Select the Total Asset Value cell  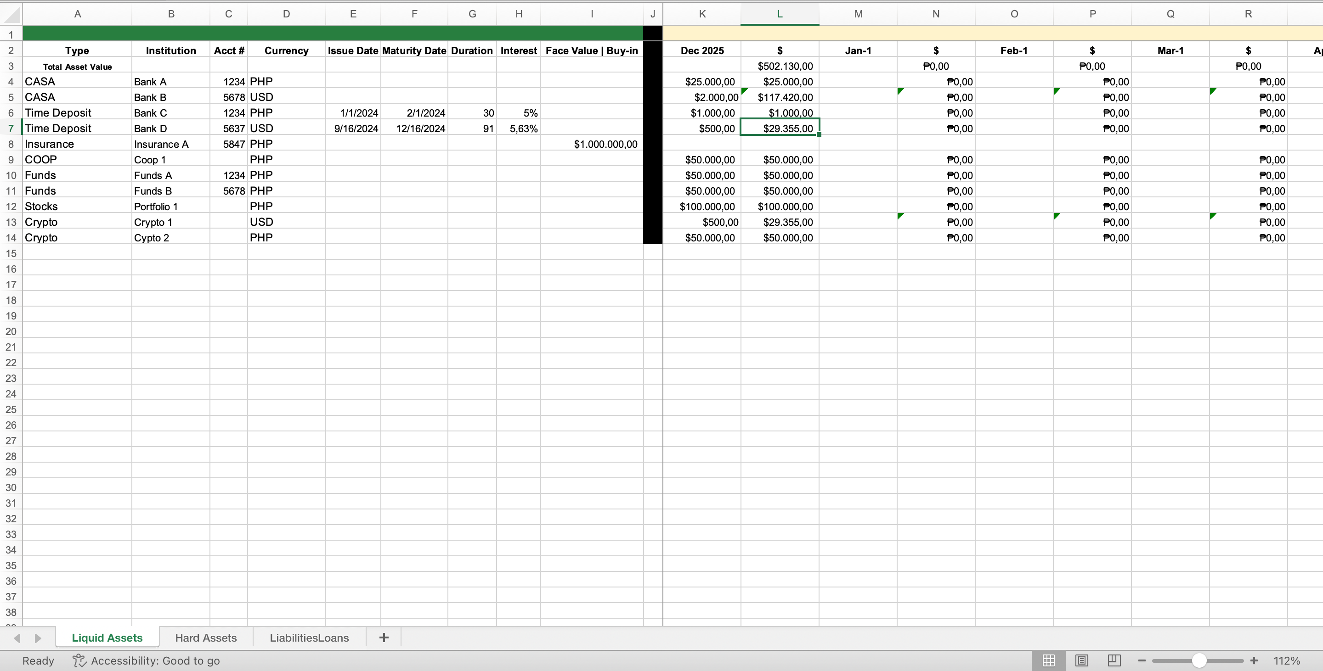tap(77, 66)
